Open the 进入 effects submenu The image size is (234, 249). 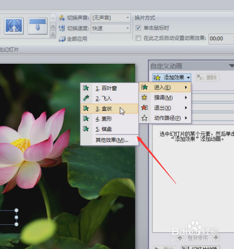[165, 87]
